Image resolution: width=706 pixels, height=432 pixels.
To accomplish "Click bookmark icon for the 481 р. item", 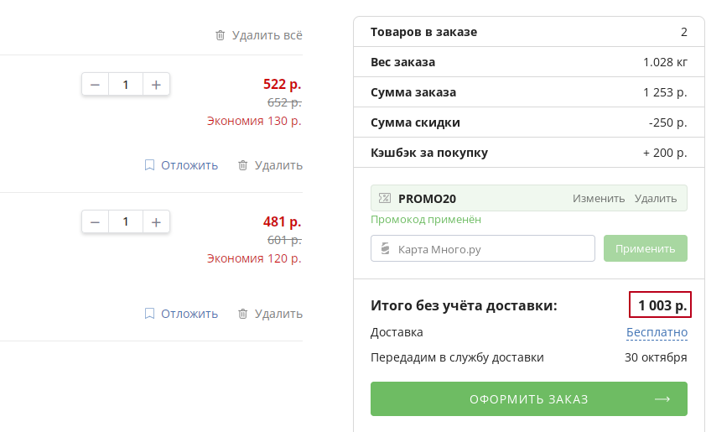I will (x=149, y=314).
